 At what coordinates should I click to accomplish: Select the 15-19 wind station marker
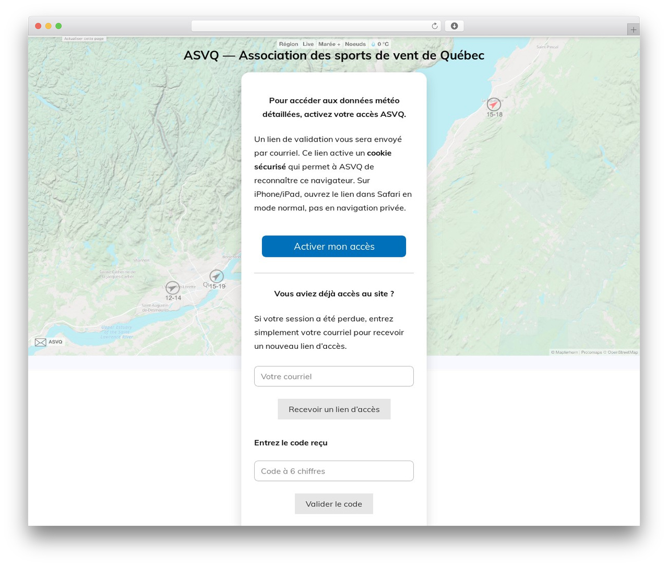coord(217,276)
